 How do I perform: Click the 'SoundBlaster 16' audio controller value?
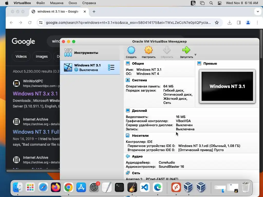pos(171,167)
